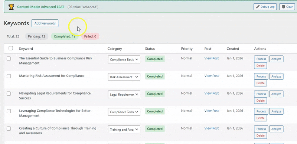Viewport: 297px width, 144px height.
Task: Open the Training and Awareness category dropdown
Action: click(x=124, y=130)
